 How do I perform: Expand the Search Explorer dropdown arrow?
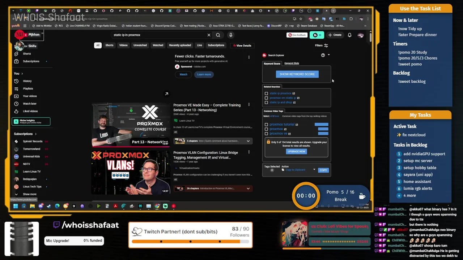click(x=328, y=55)
